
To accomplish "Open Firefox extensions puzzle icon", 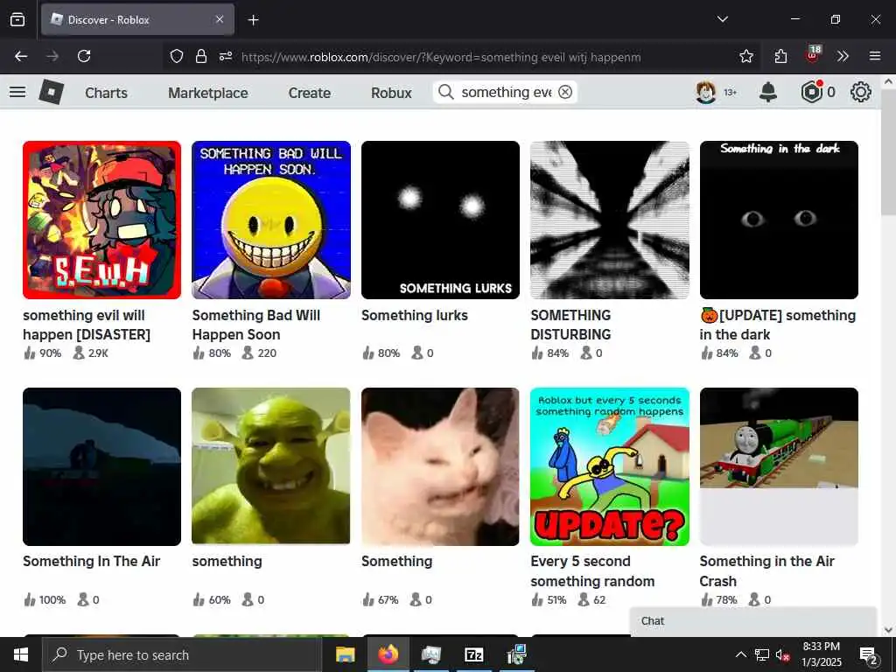I will pyautogui.click(x=780, y=56).
